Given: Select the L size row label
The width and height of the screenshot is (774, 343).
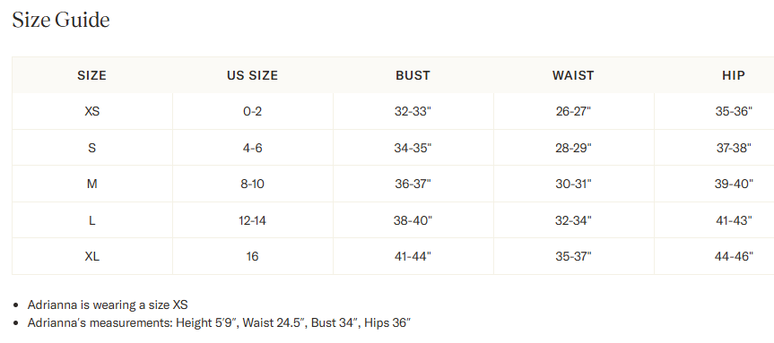Looking at the screenshot, I should point(91,220).
